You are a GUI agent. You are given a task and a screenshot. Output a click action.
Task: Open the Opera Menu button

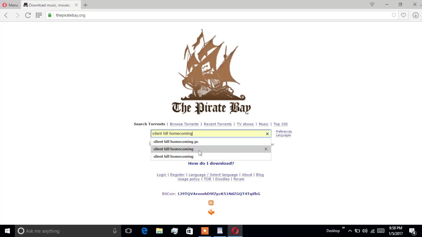[10, 5]
